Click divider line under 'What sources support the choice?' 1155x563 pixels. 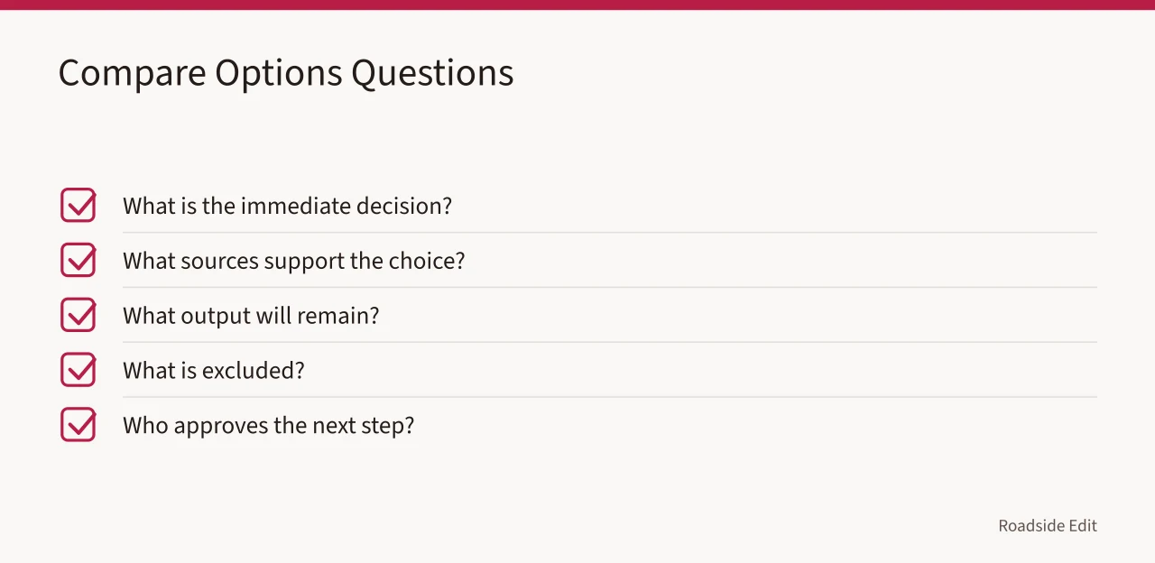click(610, 287)
